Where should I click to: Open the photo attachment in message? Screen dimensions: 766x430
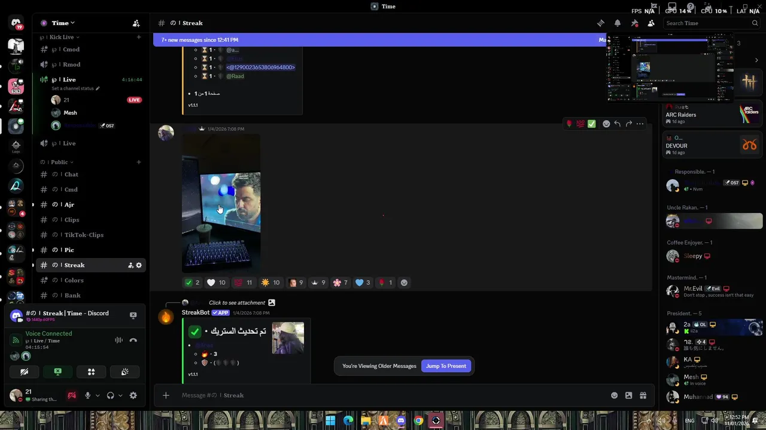pyautogui.click(x=221, y=202)
